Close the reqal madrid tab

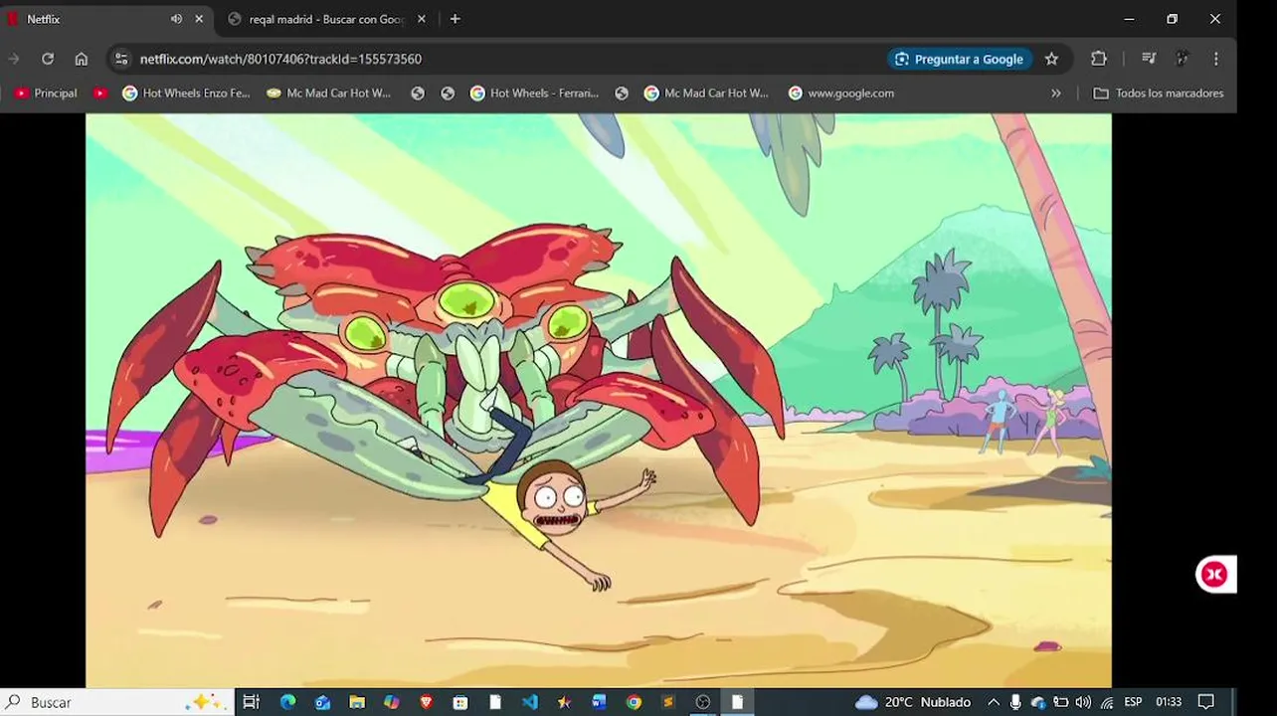tap(422, 19)
